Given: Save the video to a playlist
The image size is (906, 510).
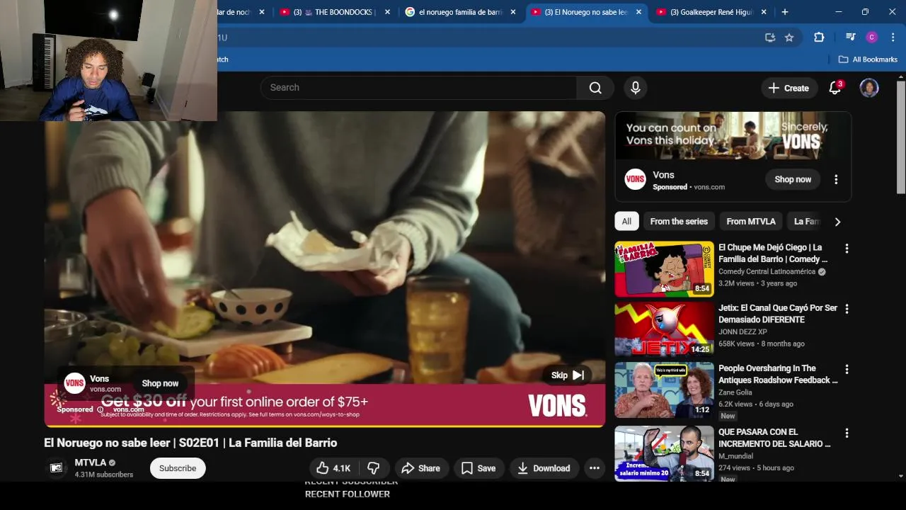Looking at the screenshot, I should pos(478,468).
